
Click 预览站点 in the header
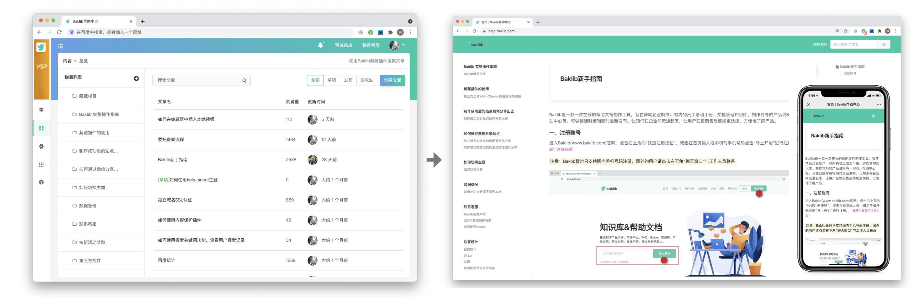click(343, 45)
